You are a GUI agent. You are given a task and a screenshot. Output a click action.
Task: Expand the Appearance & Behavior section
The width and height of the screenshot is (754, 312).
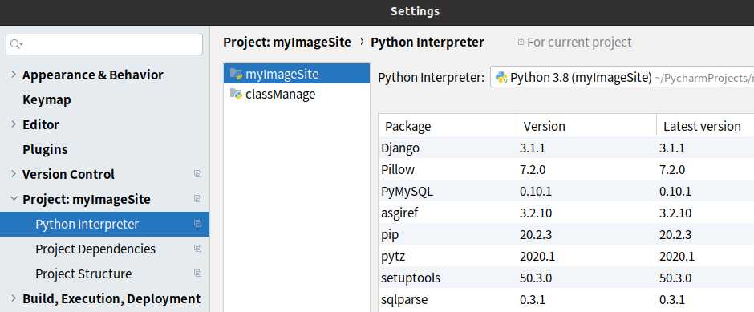(14, 75)
